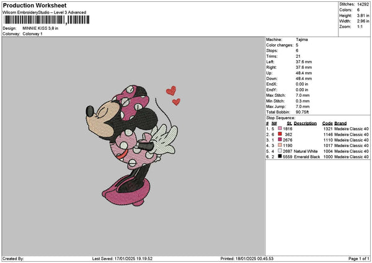Select the Natural White thread swatch

280,151
